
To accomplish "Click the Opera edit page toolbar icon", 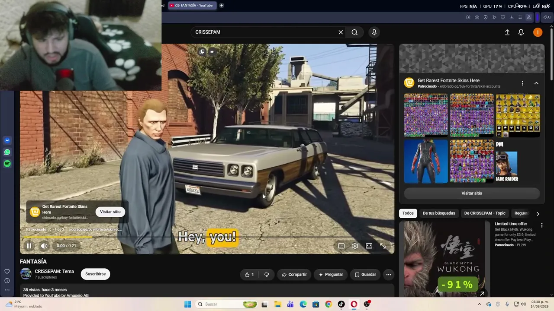I will click(468, 17).
